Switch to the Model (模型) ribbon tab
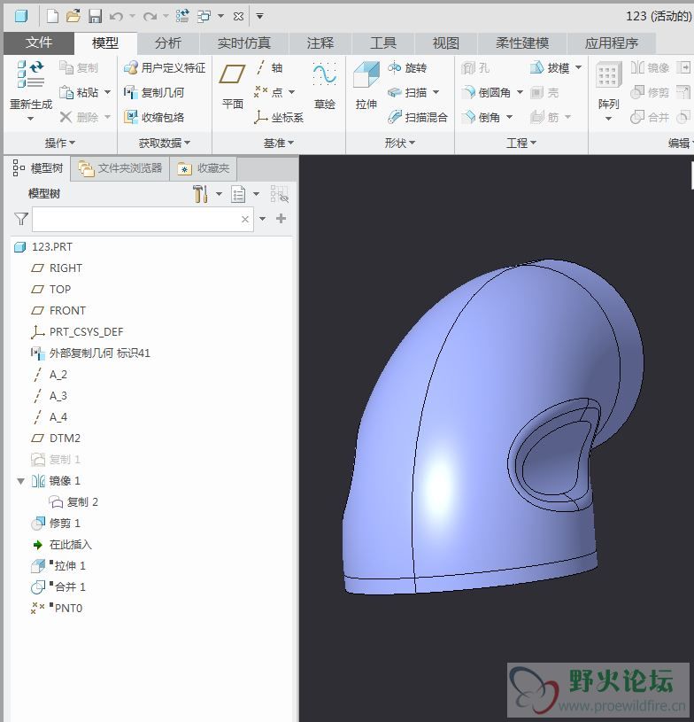The height and width of the screenshot is (722, 694). point(105,43)
